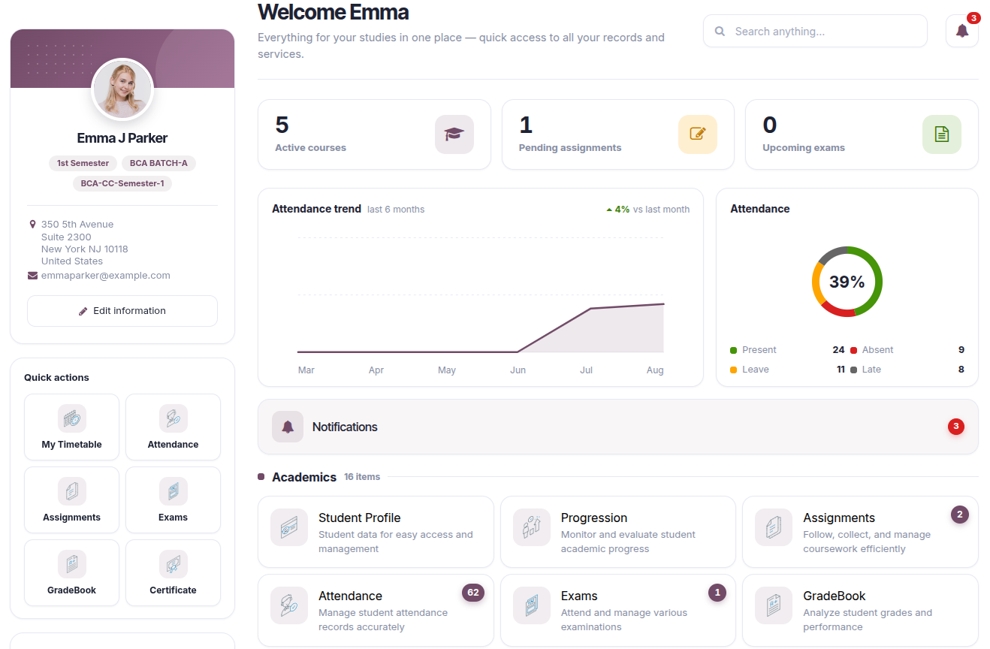This screenshot has height=649, width=990.
Task: Click the graduation cap Active courses icon
Action: tap(454, 134)
